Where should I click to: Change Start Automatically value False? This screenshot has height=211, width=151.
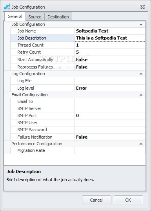(x=110, y=60)
